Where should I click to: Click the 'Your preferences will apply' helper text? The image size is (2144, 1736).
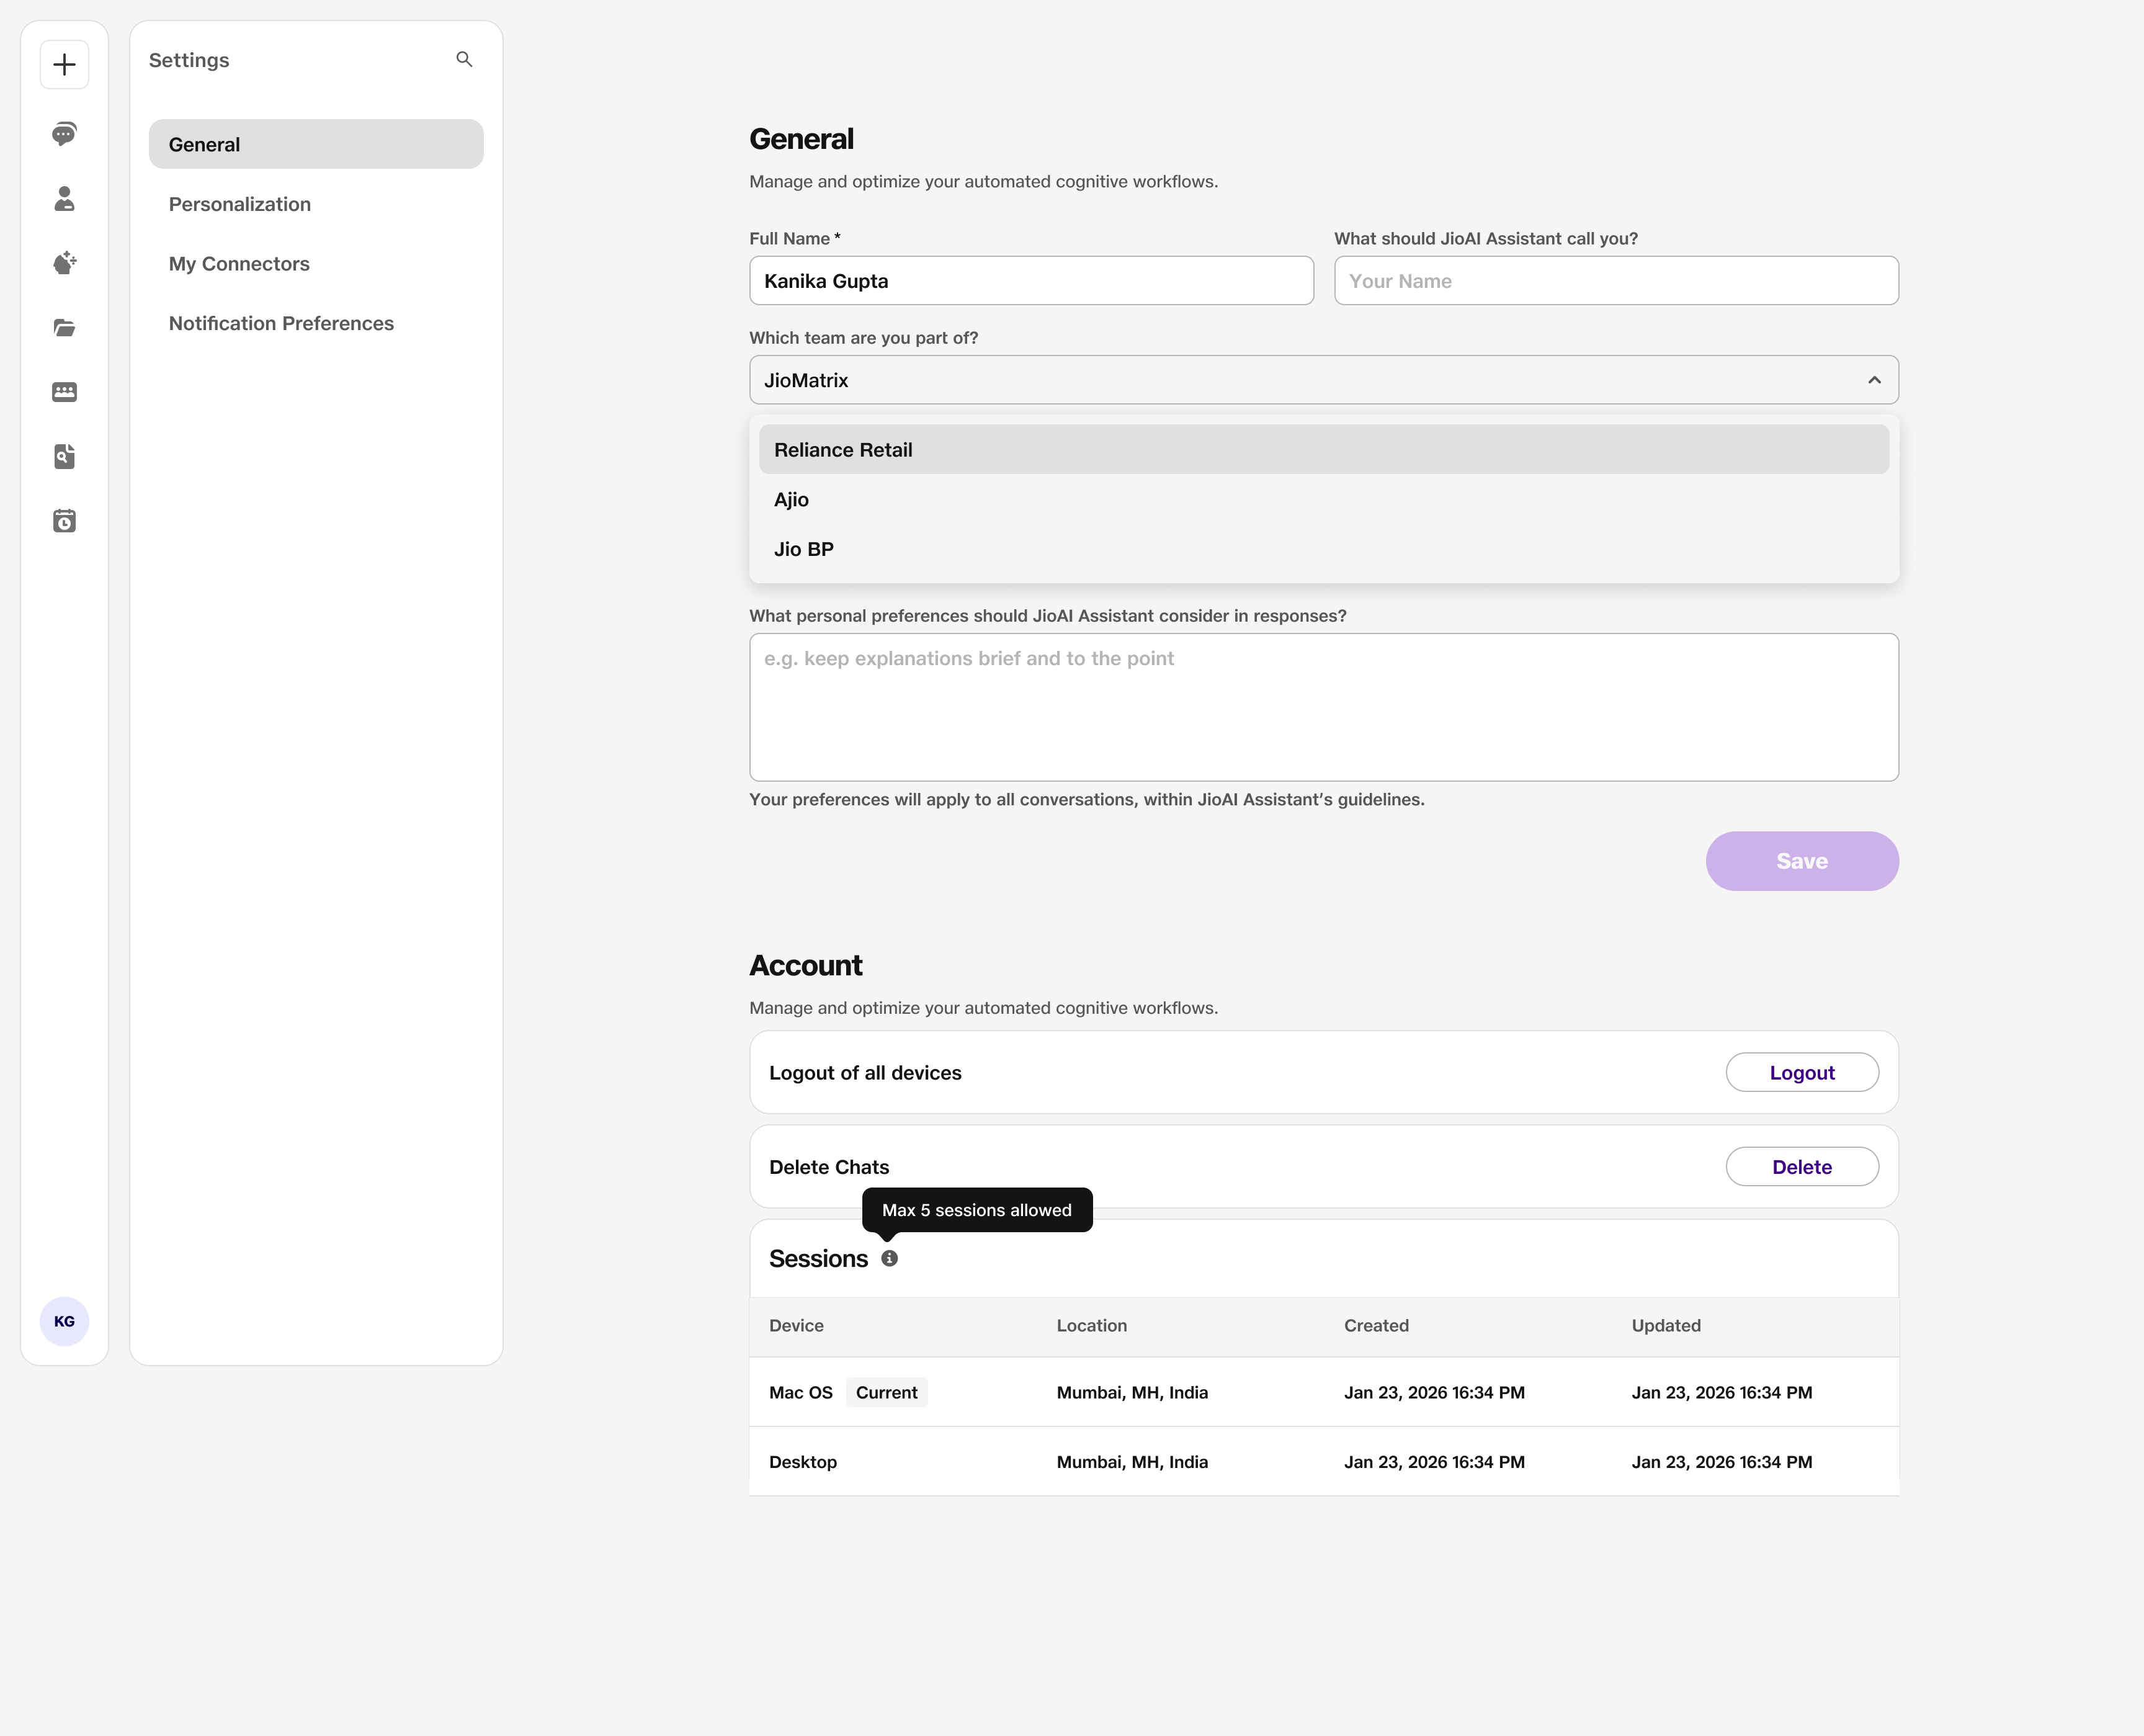coord(1087,800)
